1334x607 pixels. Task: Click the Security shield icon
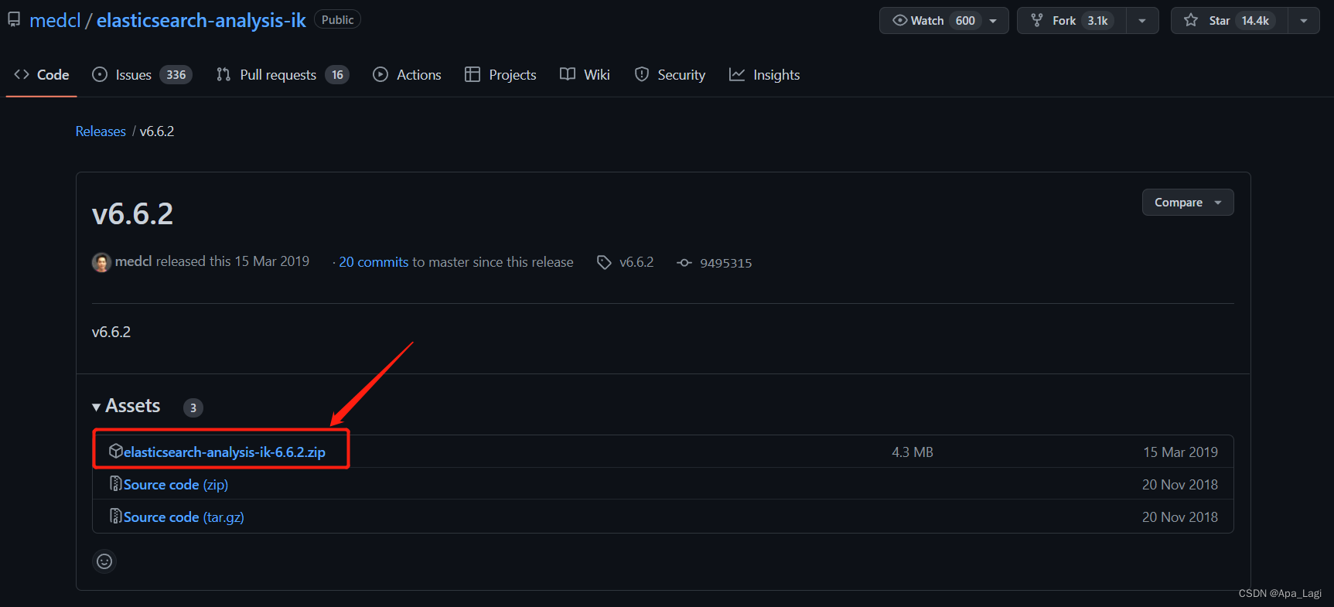coord(642,74)
